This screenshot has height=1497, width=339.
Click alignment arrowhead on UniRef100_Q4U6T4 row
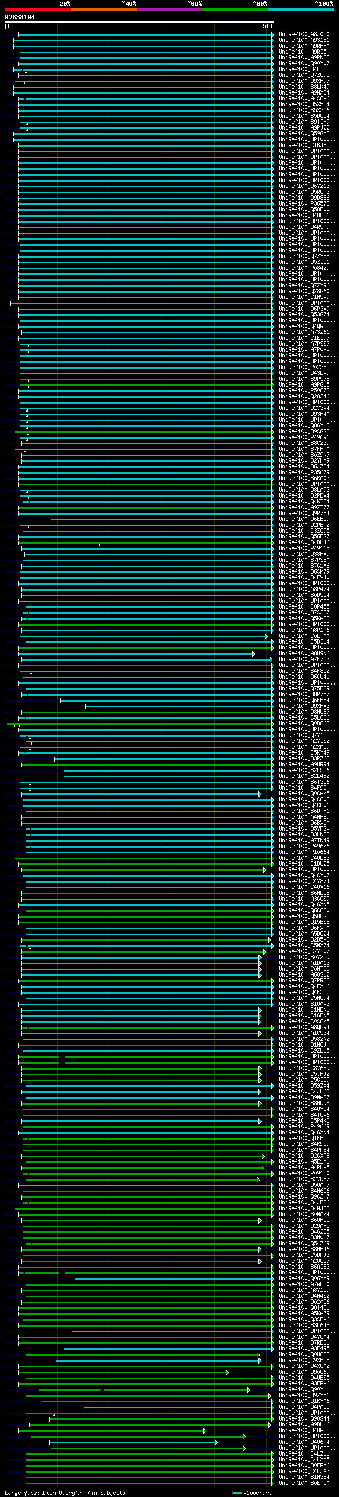pos(216,1442)
